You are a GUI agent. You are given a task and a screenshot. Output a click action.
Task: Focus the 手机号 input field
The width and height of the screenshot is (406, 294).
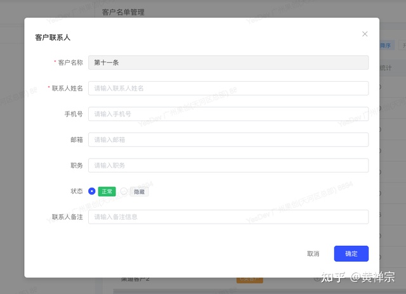[228, 114]
